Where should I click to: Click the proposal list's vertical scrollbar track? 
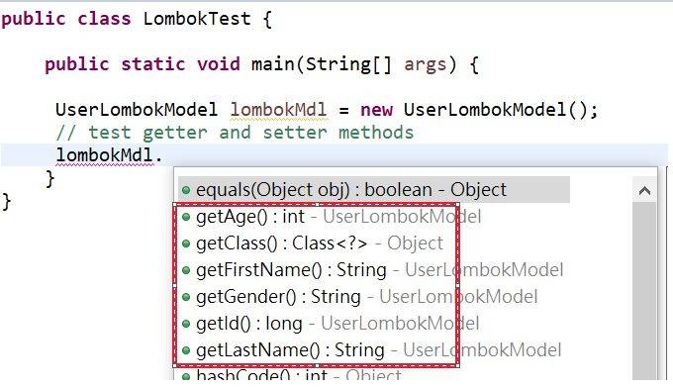[644, 292]
